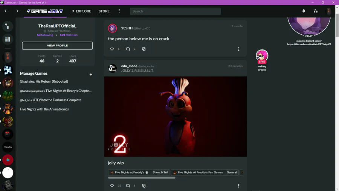Open the 109 followers link
Screen dimensions: 339x191
click(x=69, y=35)
